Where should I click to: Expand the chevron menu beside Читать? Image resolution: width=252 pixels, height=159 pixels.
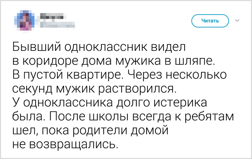tap(237, 21)
